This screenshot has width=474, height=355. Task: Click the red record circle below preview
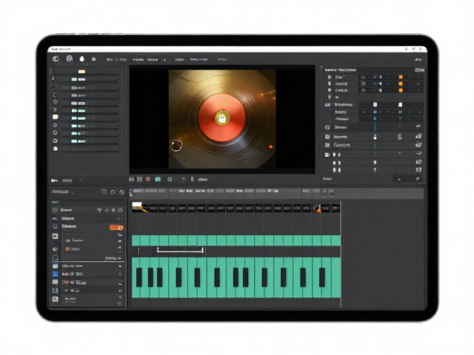pos(148,179)
